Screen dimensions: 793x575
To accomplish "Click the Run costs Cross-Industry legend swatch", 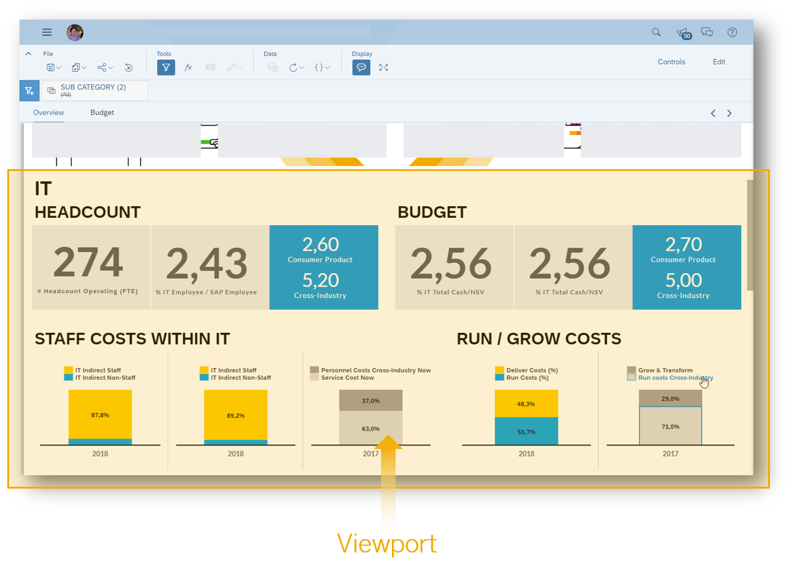I will point(631,378).
